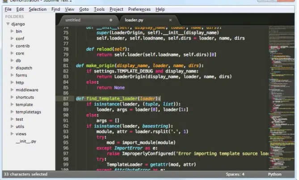Select the contrib folder label
The width and height of the screenshot is (299, 180).
[22, 46]
